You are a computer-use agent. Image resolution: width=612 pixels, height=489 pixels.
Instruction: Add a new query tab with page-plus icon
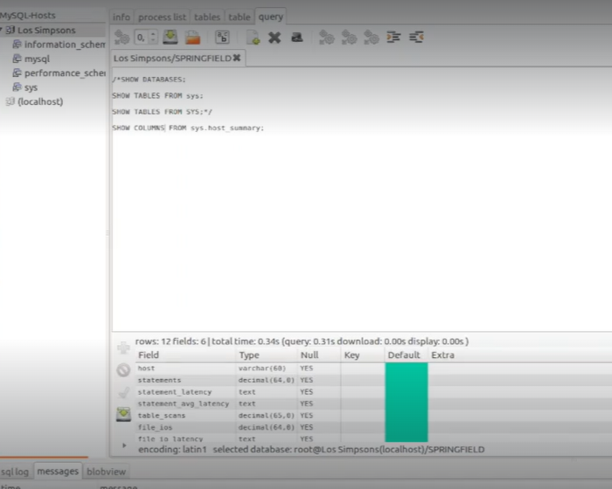[x=253, y=38]
